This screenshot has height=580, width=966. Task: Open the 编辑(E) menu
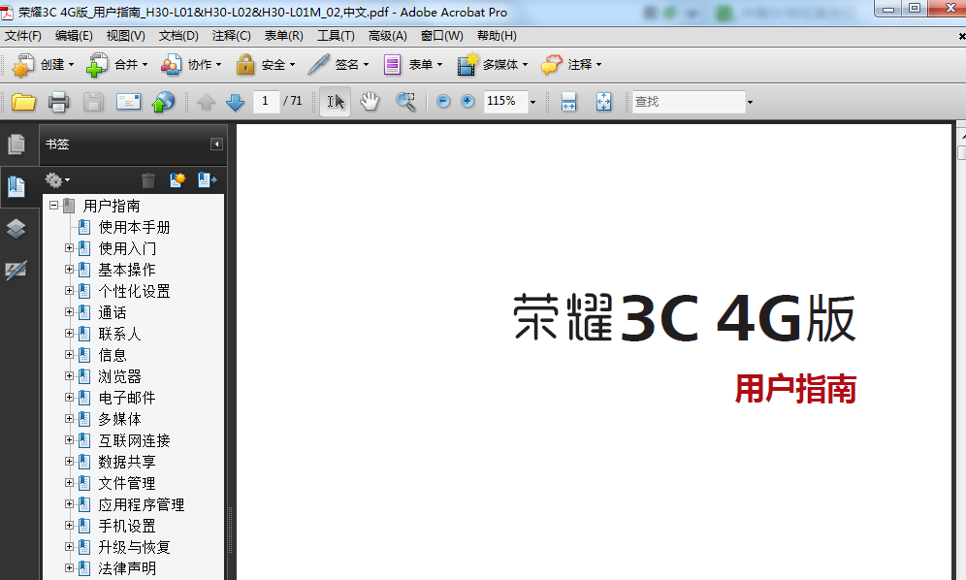click(74, 36)
